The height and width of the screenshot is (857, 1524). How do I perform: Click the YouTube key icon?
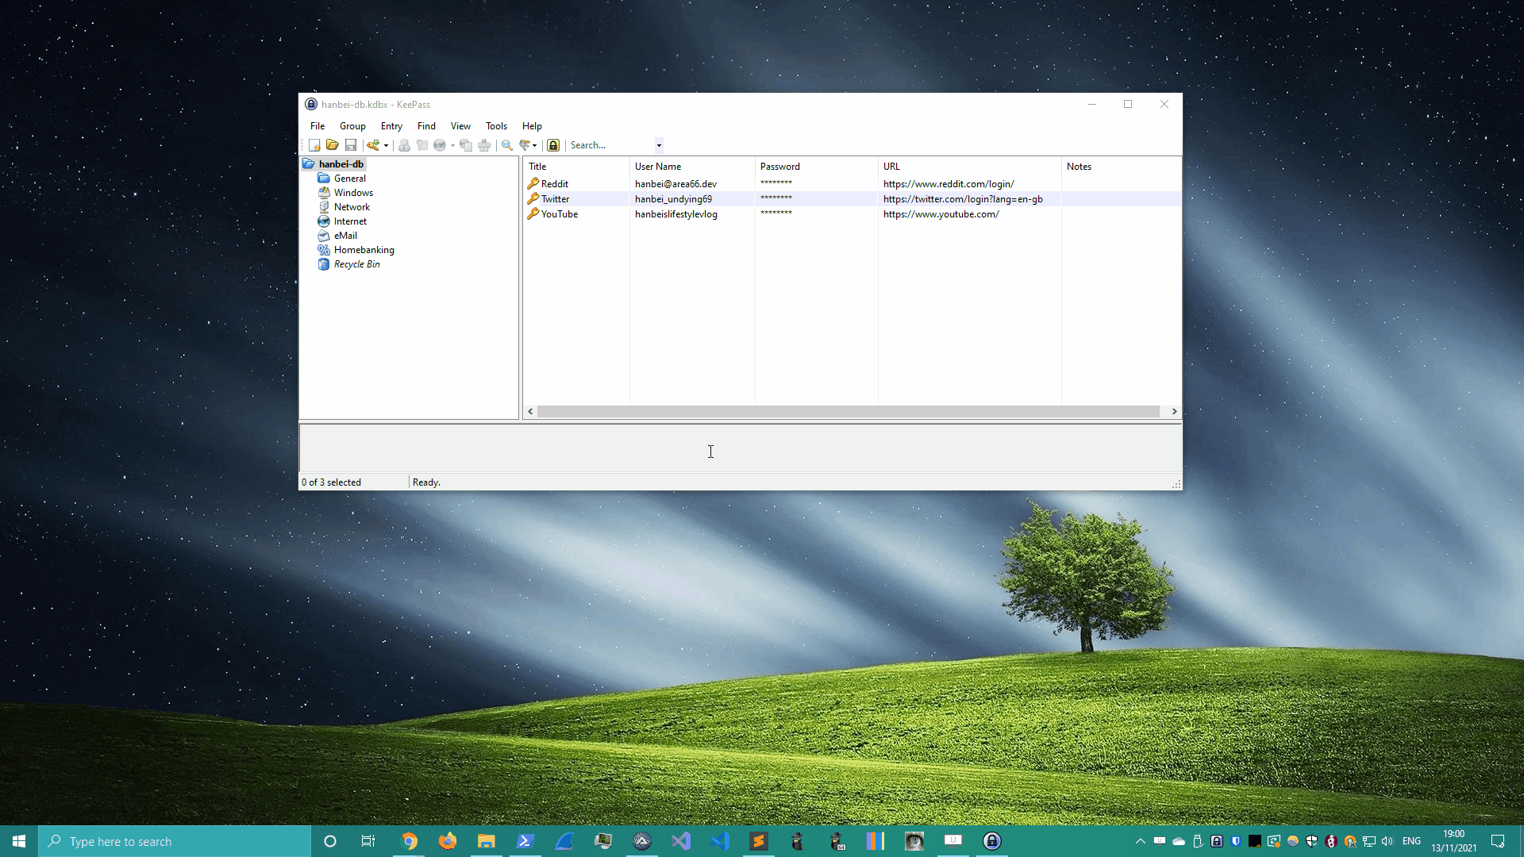coord(533,213)
